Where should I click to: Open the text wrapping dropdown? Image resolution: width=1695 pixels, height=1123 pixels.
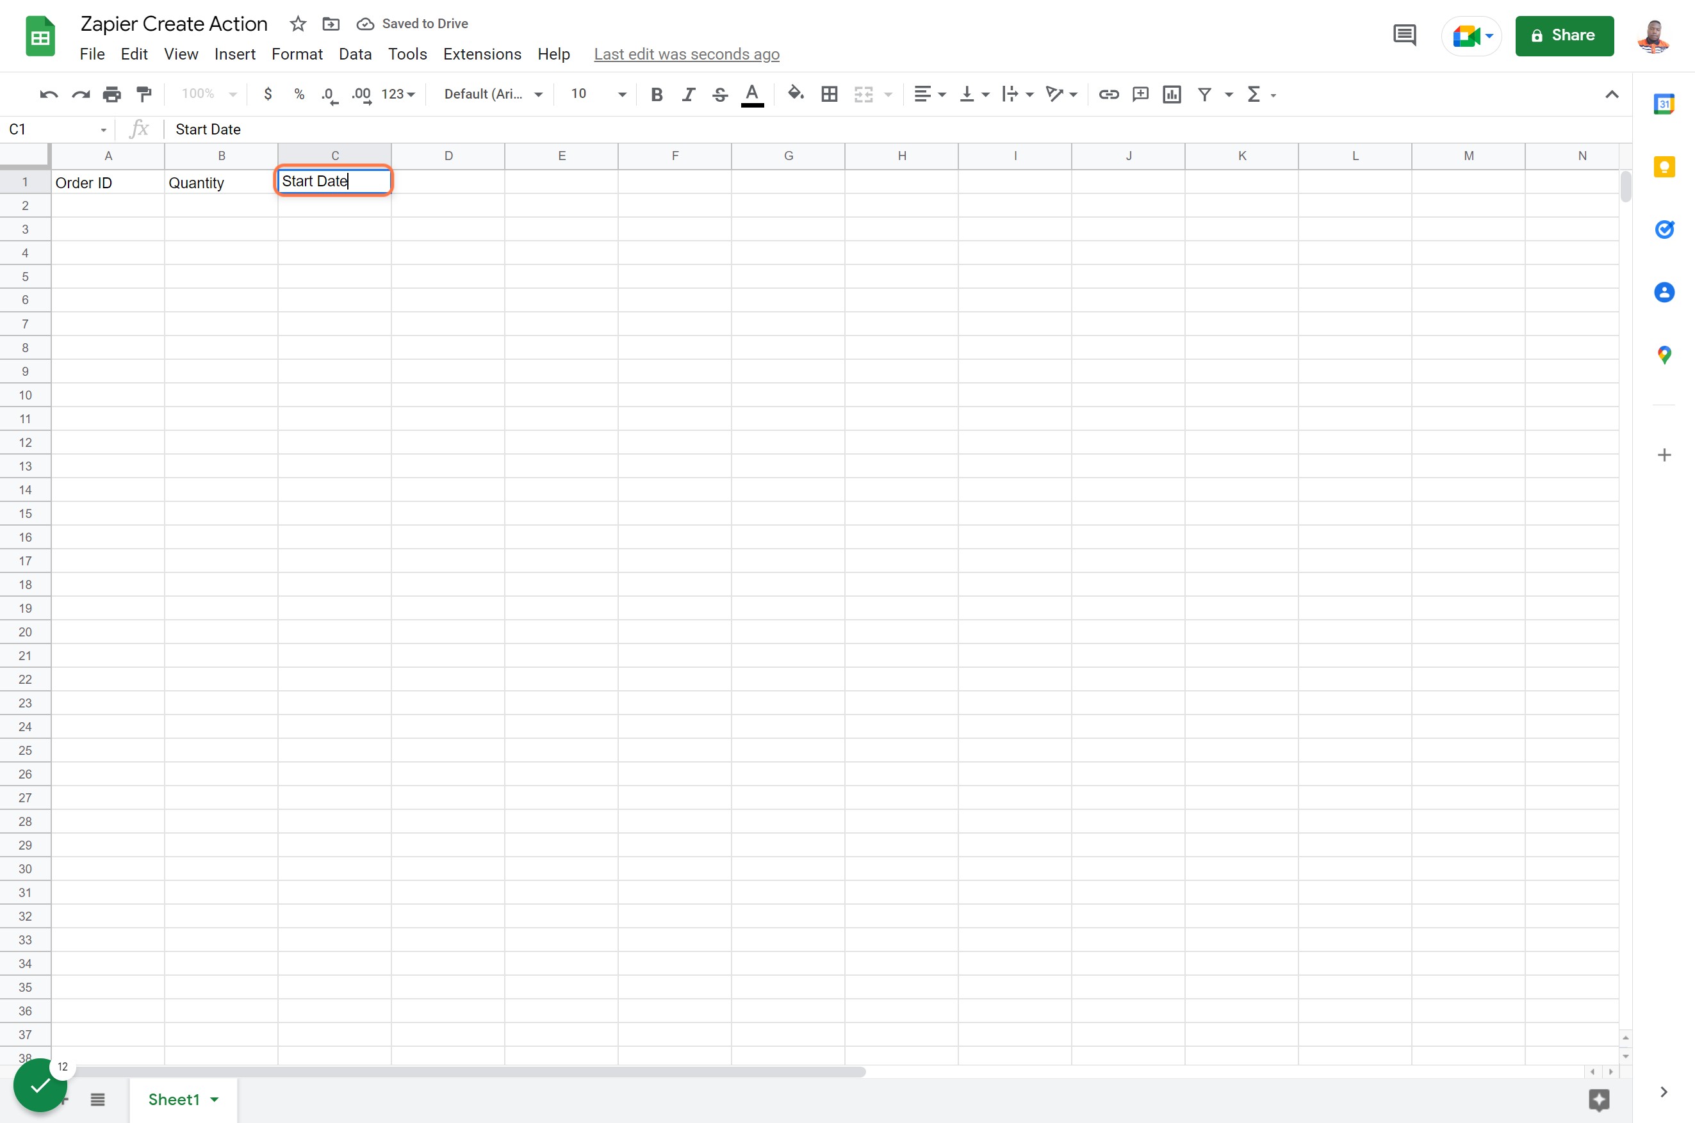coord(1018,94)
